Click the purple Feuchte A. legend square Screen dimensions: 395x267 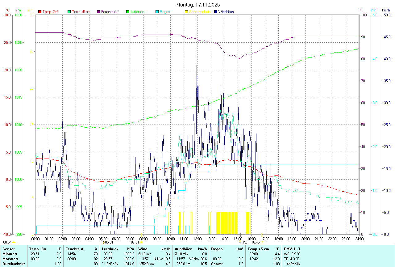click(x=98, y=12)
